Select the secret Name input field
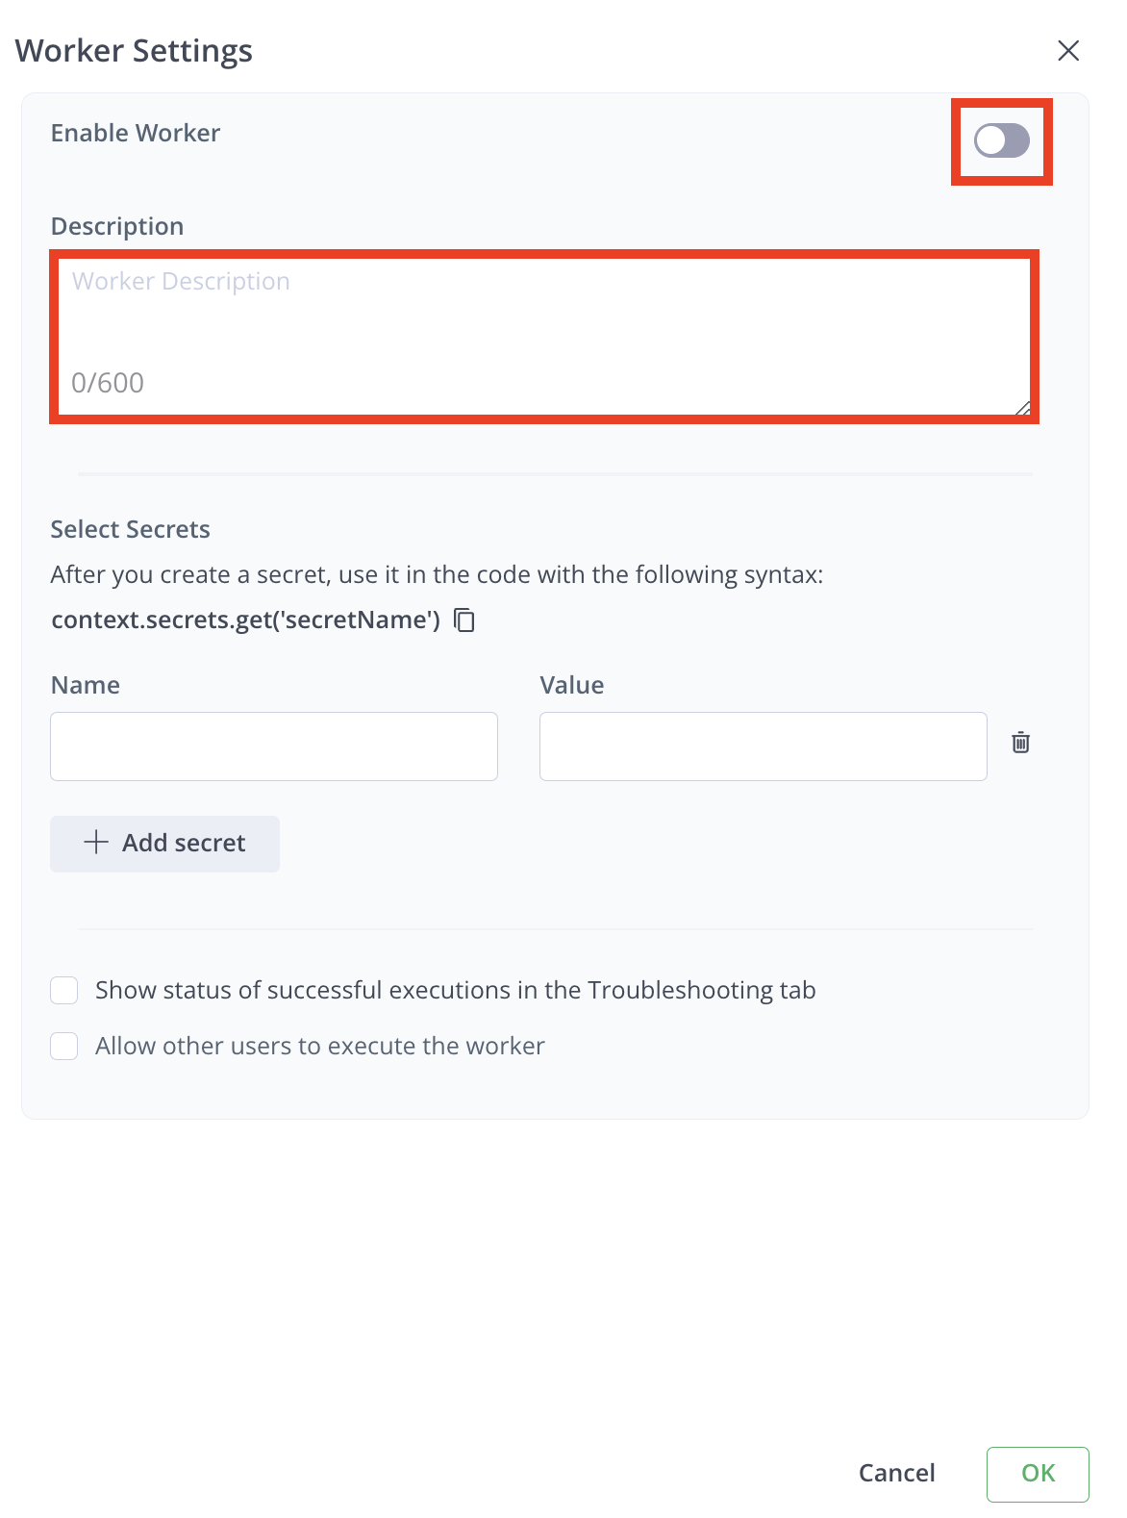The image size is (1127, 1518). click(x=273, y=746)
